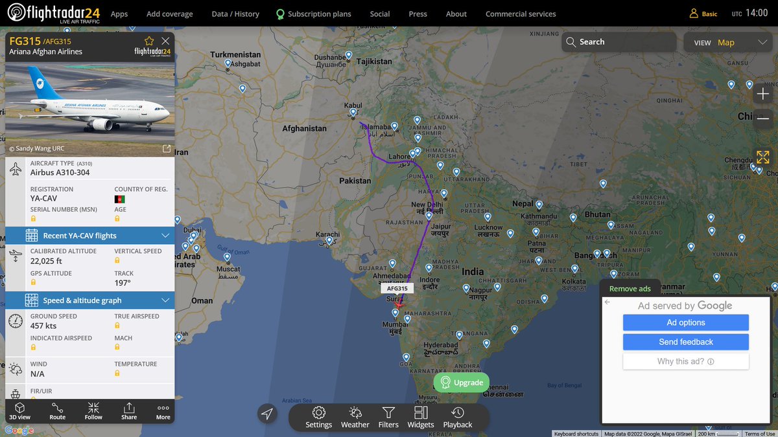Click the Flightradar24 logo
778x437 pixels.
tap(53, 13)
